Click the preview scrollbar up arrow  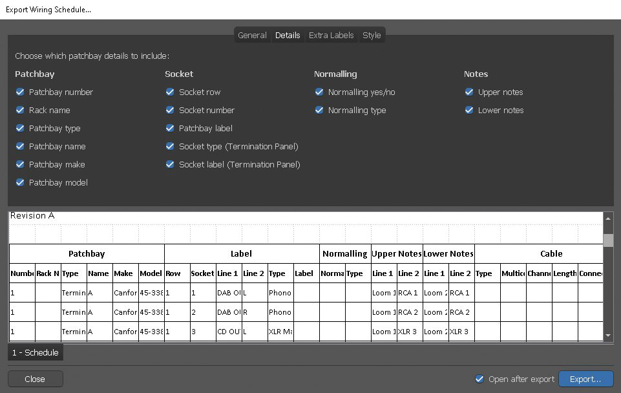coord(608,218)
